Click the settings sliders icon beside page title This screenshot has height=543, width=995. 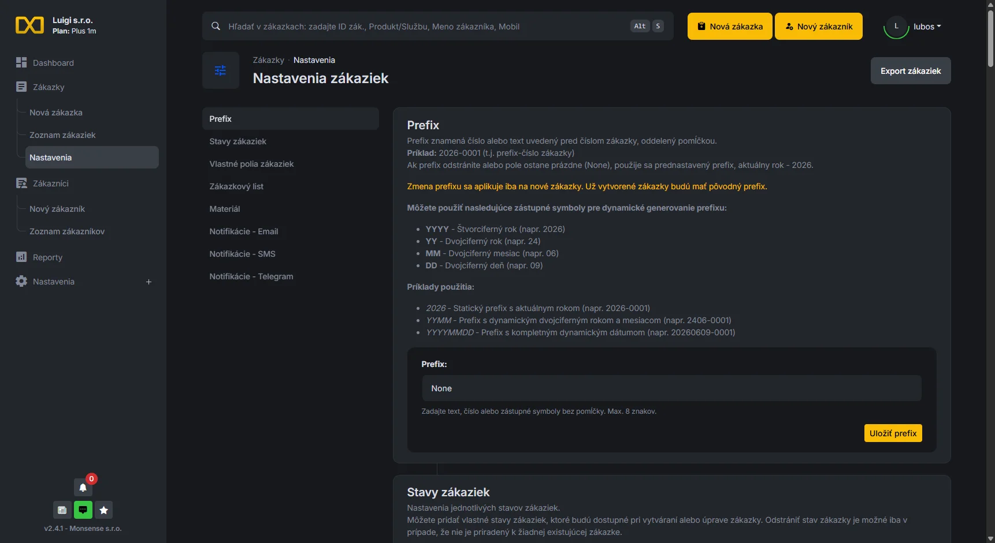[220, 70]
